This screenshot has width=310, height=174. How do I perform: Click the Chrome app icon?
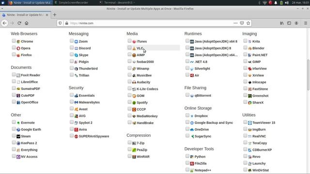pos(18,42)
